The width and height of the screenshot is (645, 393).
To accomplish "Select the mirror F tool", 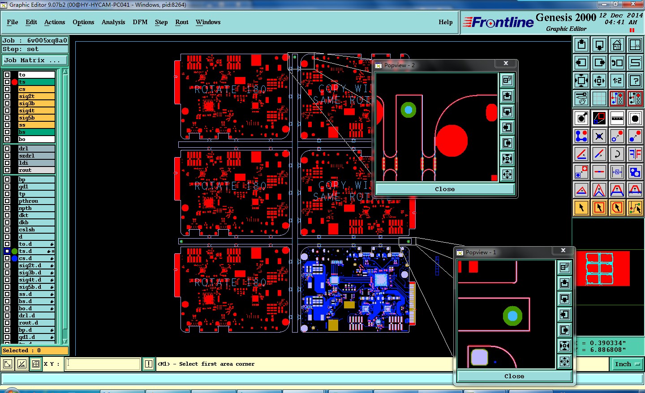I will pos(635,154).
